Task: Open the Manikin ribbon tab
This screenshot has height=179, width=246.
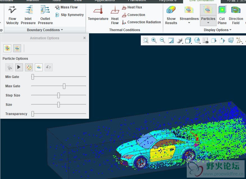Action: [x=33, y=1]
